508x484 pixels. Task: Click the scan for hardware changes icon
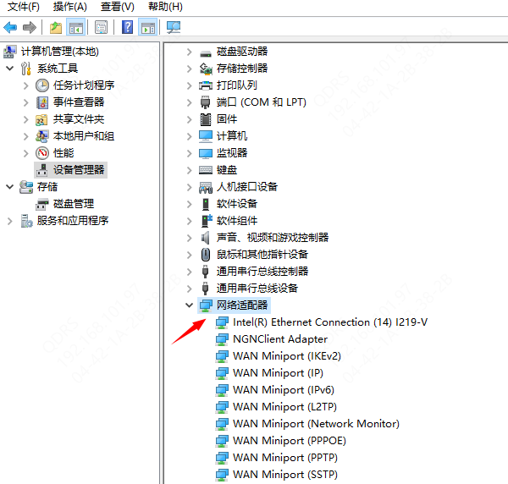[x=174, y=27]
